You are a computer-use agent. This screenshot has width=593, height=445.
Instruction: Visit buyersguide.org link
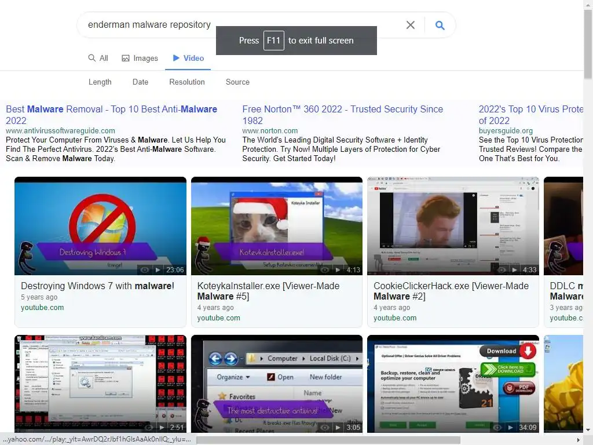click(506, 130)
